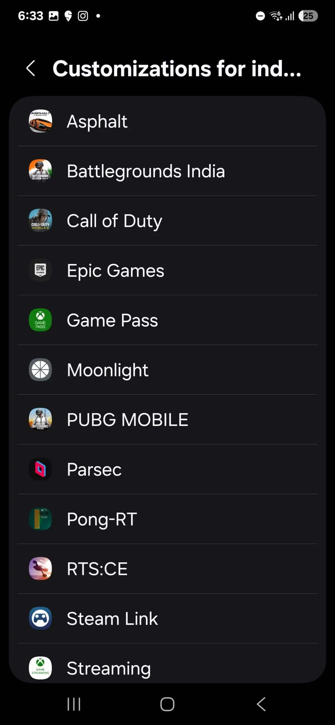This screenshot has height=725, width=335.
Task: Select the Moonlight list entry
Action: pos(108,370)
